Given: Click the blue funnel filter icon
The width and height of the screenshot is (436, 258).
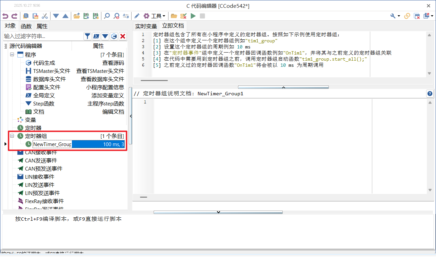Looking at the screenshot, I should (x=87, y=36).
